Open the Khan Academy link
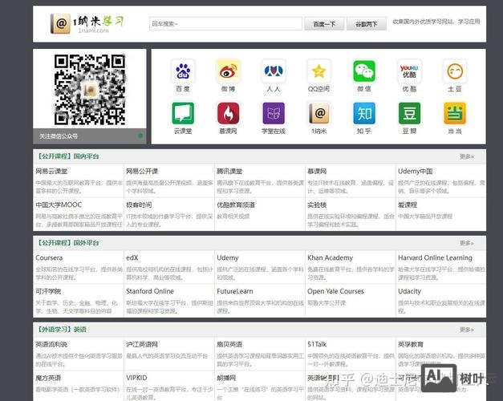This screenshot has height=401, width=503. [330, 258]
